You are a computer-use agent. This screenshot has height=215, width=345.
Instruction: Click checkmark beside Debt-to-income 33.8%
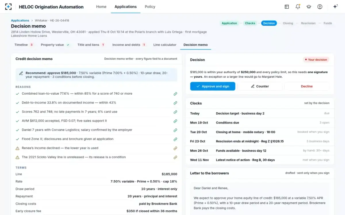click(x=18, y=103)
